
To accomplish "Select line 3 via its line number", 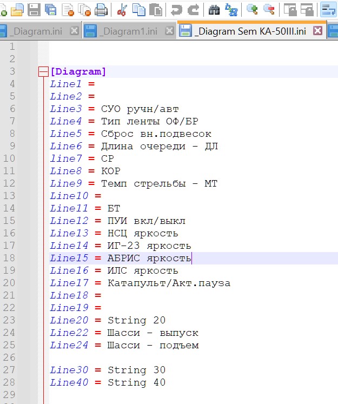I will tap(12, 71).
